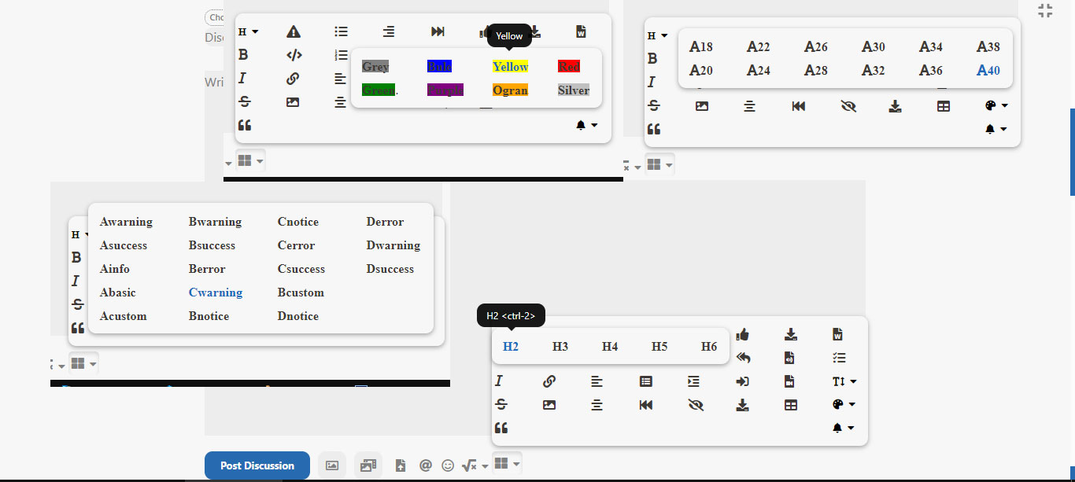Screen dimensions: 1075x482
Task: Open the emoji smiley picker
Action: pos(448,465)
